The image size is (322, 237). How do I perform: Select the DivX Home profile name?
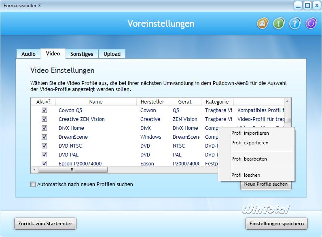pos(71,128)
